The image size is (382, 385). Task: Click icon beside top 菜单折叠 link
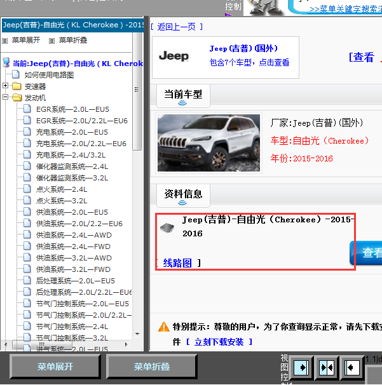coord(51,41)
